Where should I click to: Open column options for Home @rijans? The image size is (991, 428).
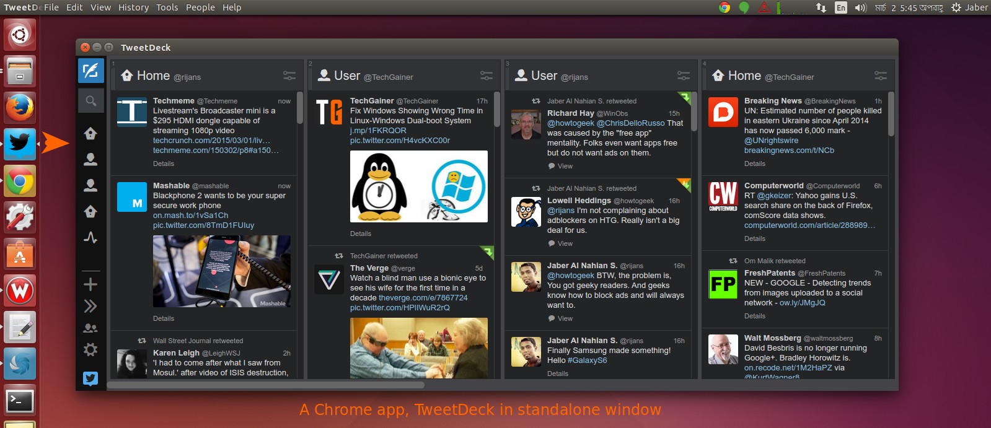click(x=289, y=76)
